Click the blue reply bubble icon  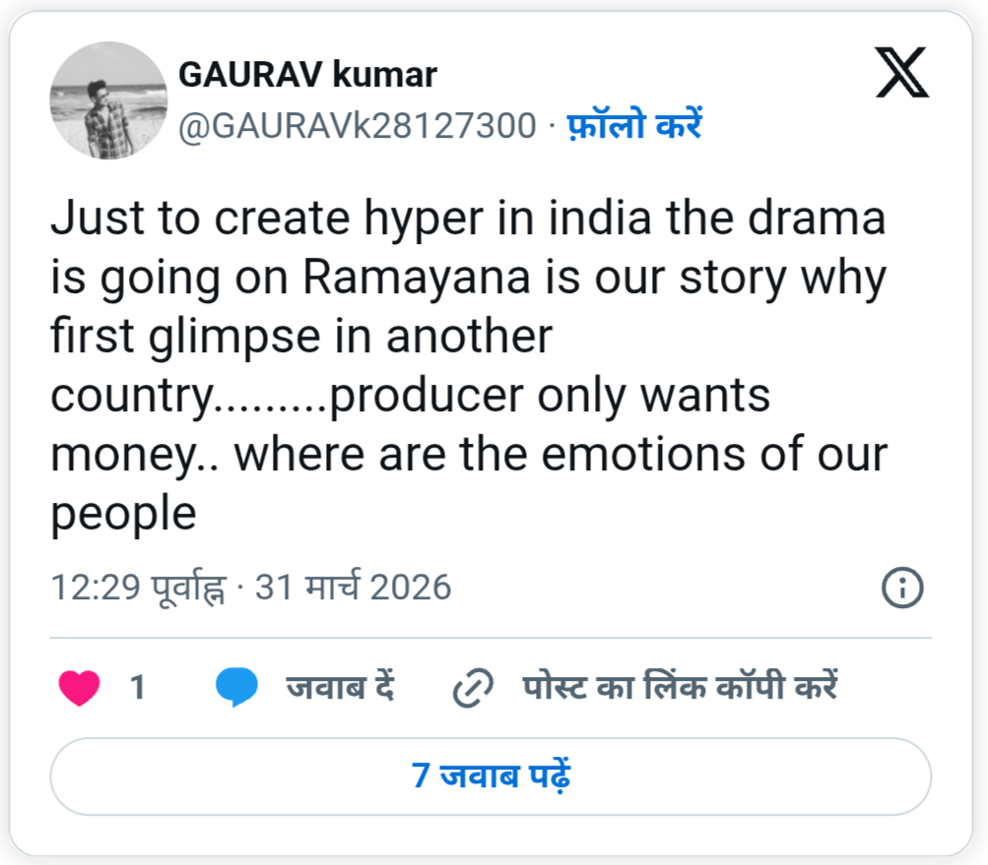[x=237, y=687]
